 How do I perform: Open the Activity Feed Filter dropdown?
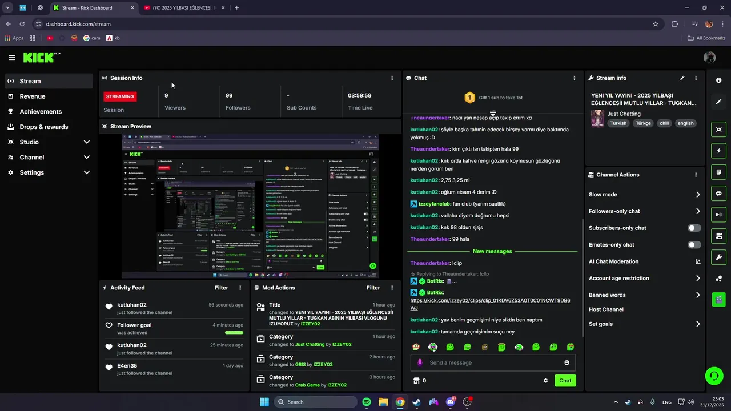221,288
